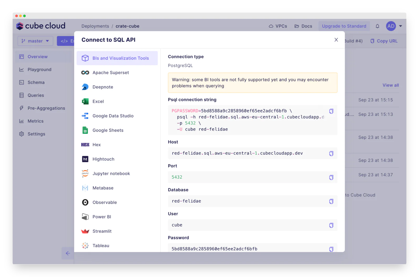Image resolution: width=419 pixels, height=277 pixels.
Task: Open the VPCs link
Action: pos(278,26)
